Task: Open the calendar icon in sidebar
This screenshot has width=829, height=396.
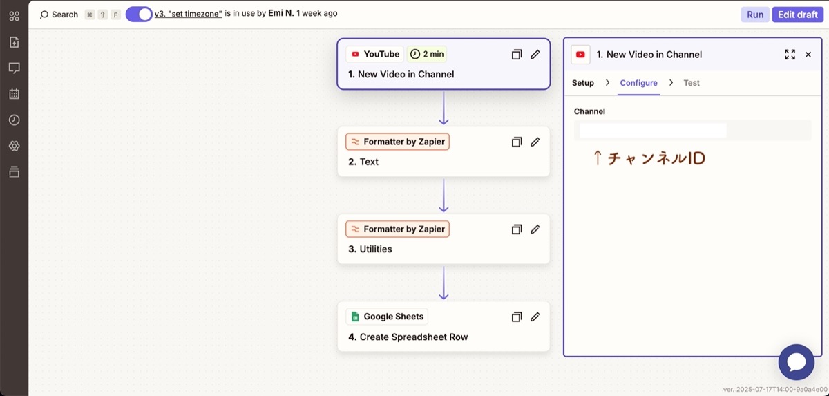Action: [14, 94]
